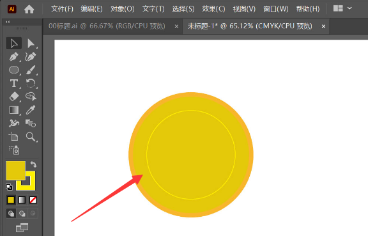Select the Paintbrush tool
The width and height of the screenshot is (368, 236).
tap(31, 70)
